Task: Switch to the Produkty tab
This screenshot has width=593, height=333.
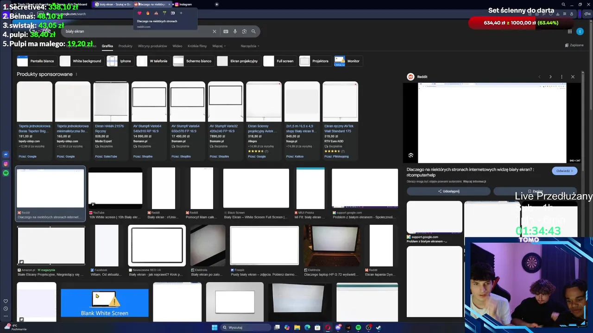Action: click(x=125, y=46)
